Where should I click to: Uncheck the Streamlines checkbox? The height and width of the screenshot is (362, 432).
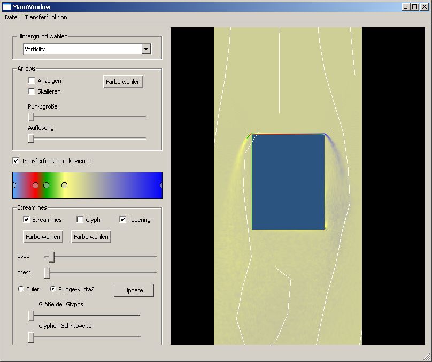26,220
